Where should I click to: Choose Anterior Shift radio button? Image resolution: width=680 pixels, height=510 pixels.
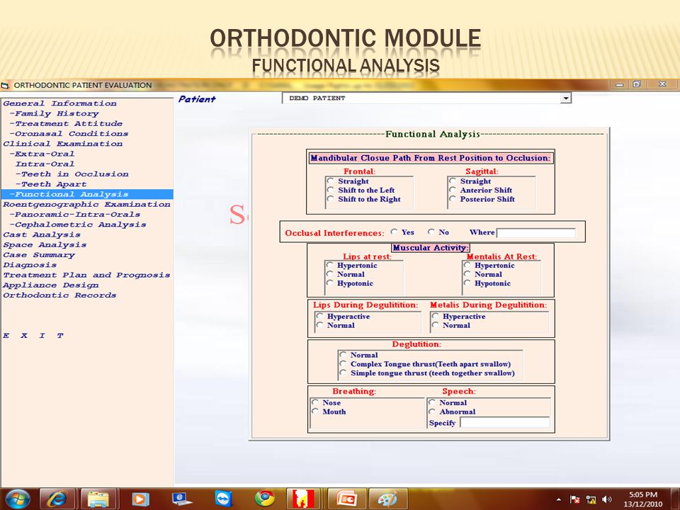[x=453, y=190]
